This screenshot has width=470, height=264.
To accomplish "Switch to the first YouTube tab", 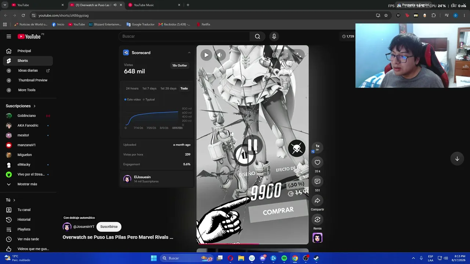I will point(37,5).
